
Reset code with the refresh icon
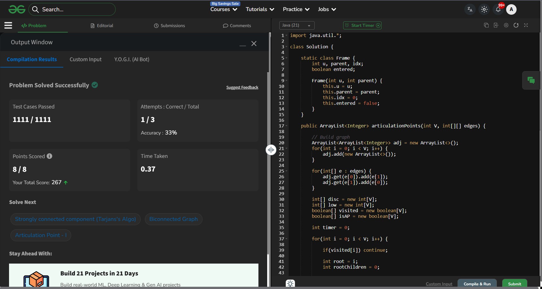coord(516,25)
